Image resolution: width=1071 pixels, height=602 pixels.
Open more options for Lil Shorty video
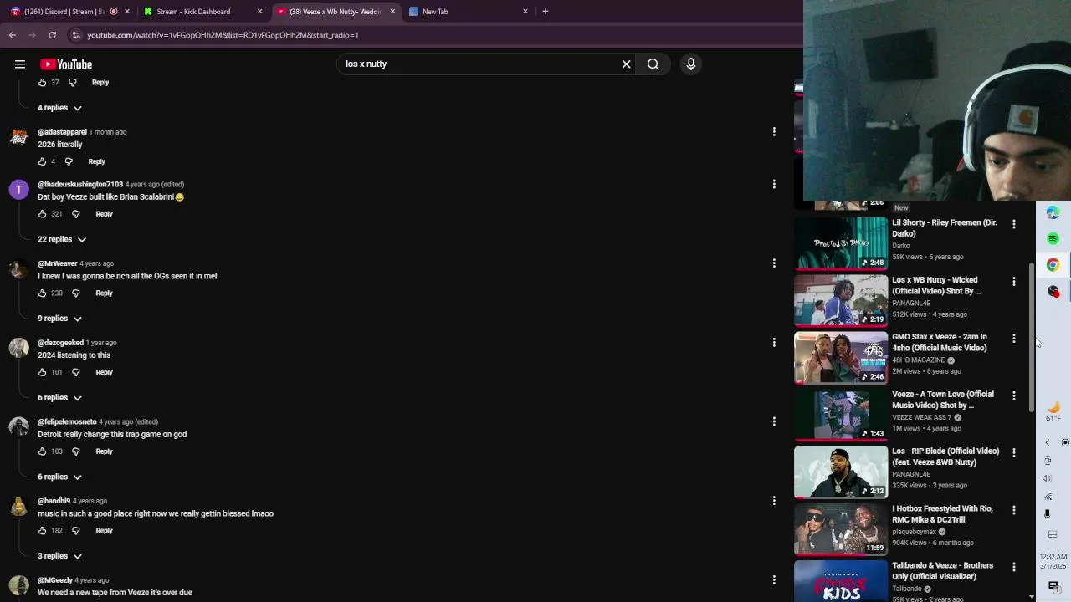(x=1014, y=224)
